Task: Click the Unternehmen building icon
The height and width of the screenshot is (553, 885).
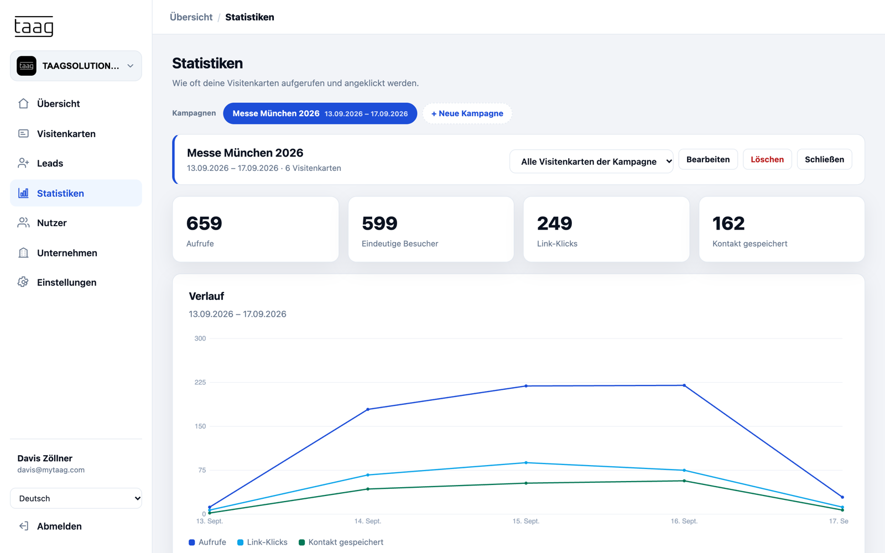Action: pos(23,253)
